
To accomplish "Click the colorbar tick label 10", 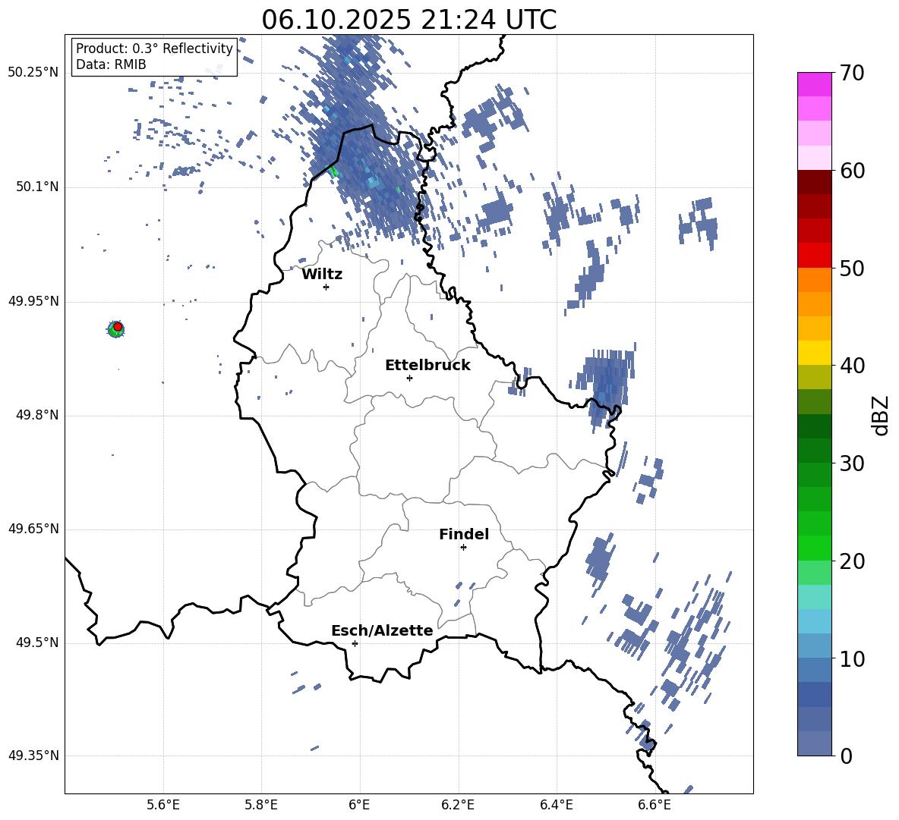I will (852, 658).
